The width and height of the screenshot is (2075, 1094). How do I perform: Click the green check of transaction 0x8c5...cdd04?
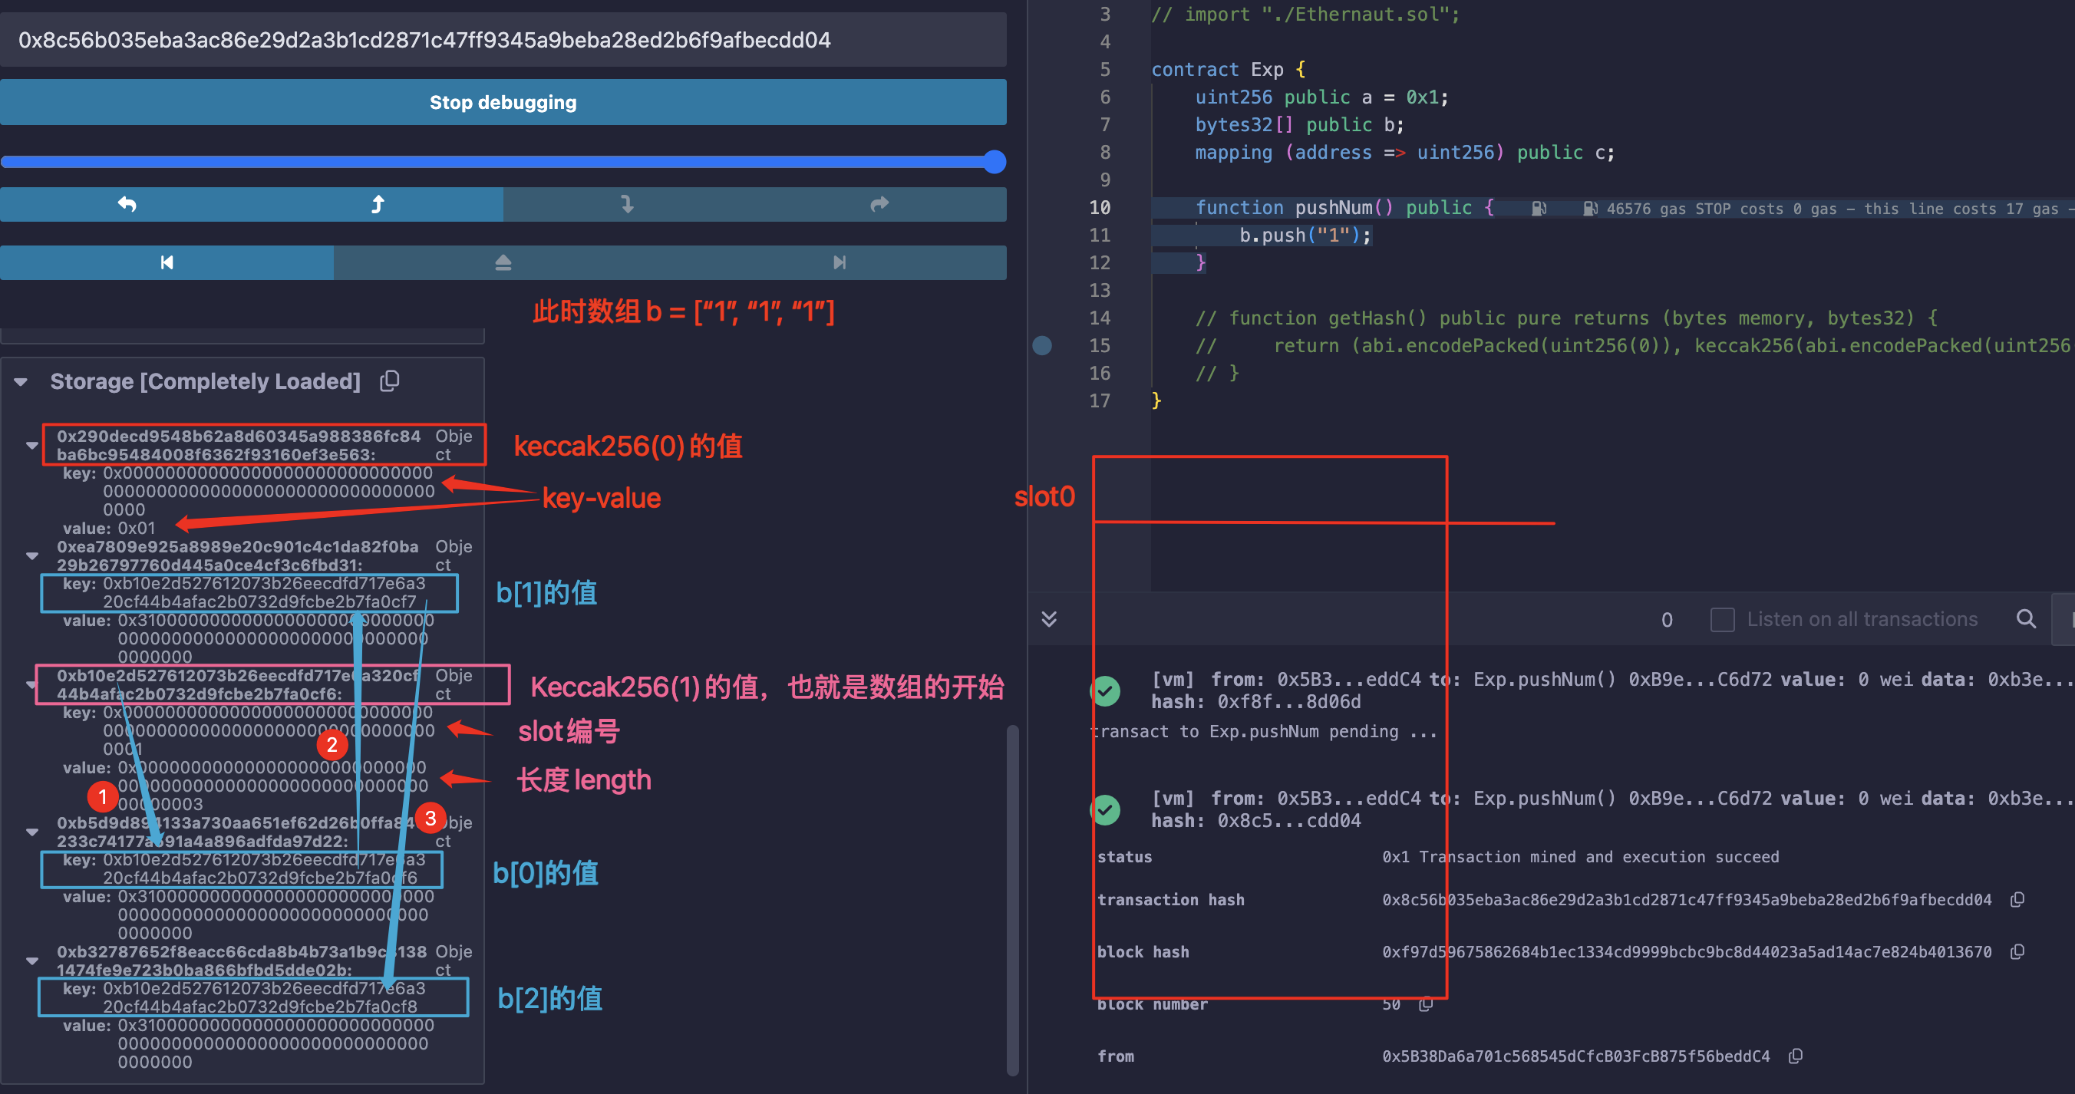tap(1106, 809)
